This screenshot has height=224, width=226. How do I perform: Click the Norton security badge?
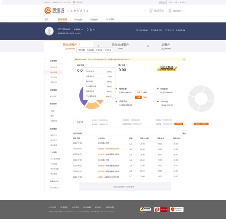(145, 209)
